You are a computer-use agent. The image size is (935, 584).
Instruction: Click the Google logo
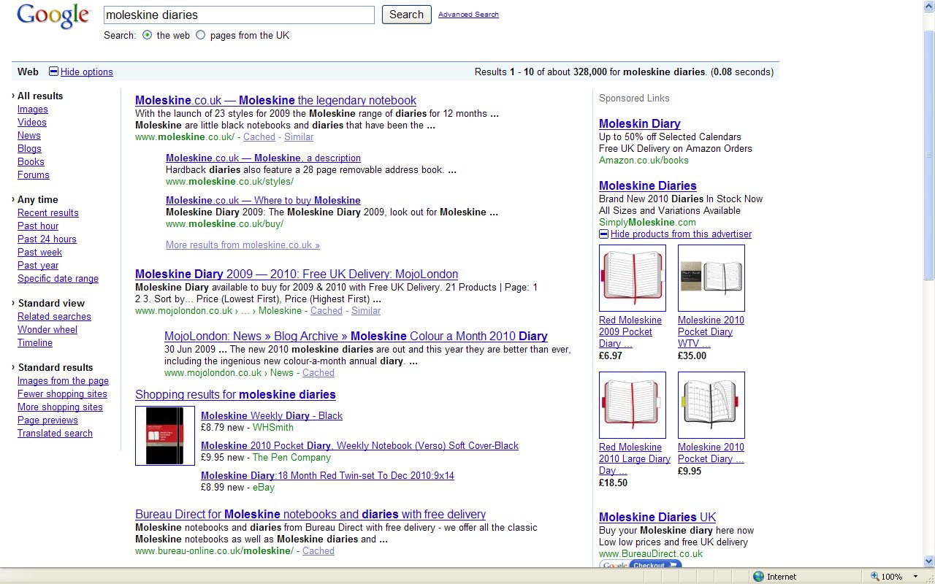pyautogui.click(x=53, y=15)
